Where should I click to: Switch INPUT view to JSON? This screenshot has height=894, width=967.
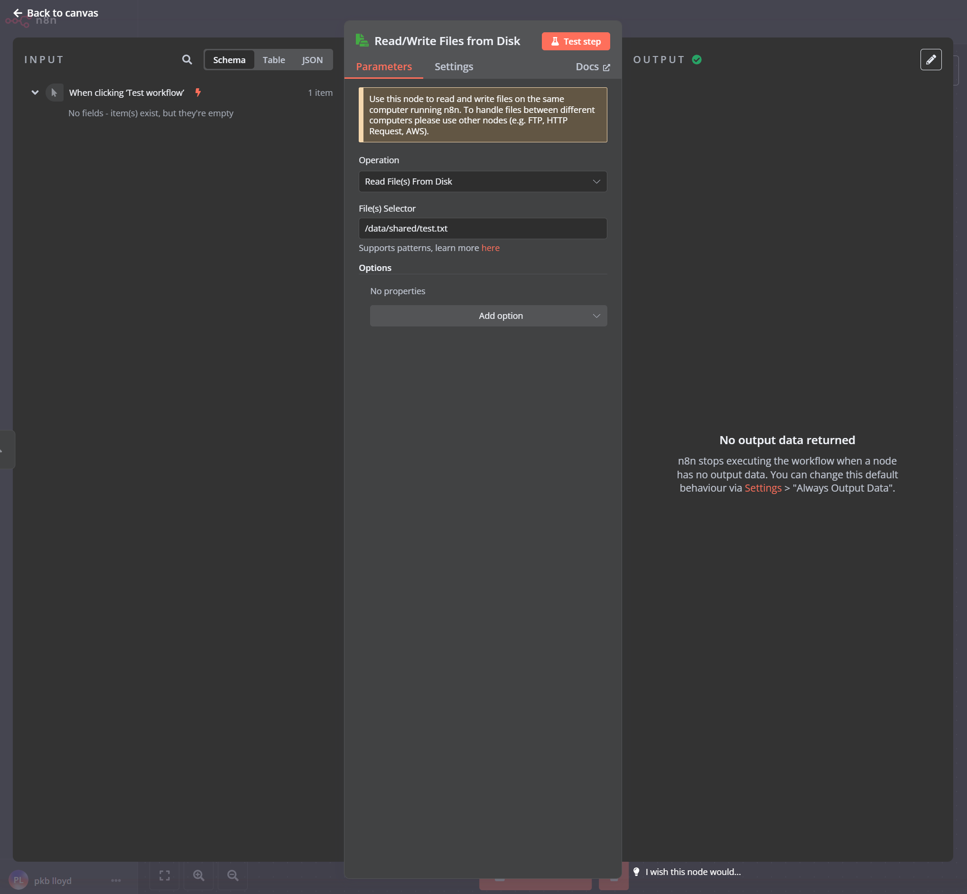(312, 59)
